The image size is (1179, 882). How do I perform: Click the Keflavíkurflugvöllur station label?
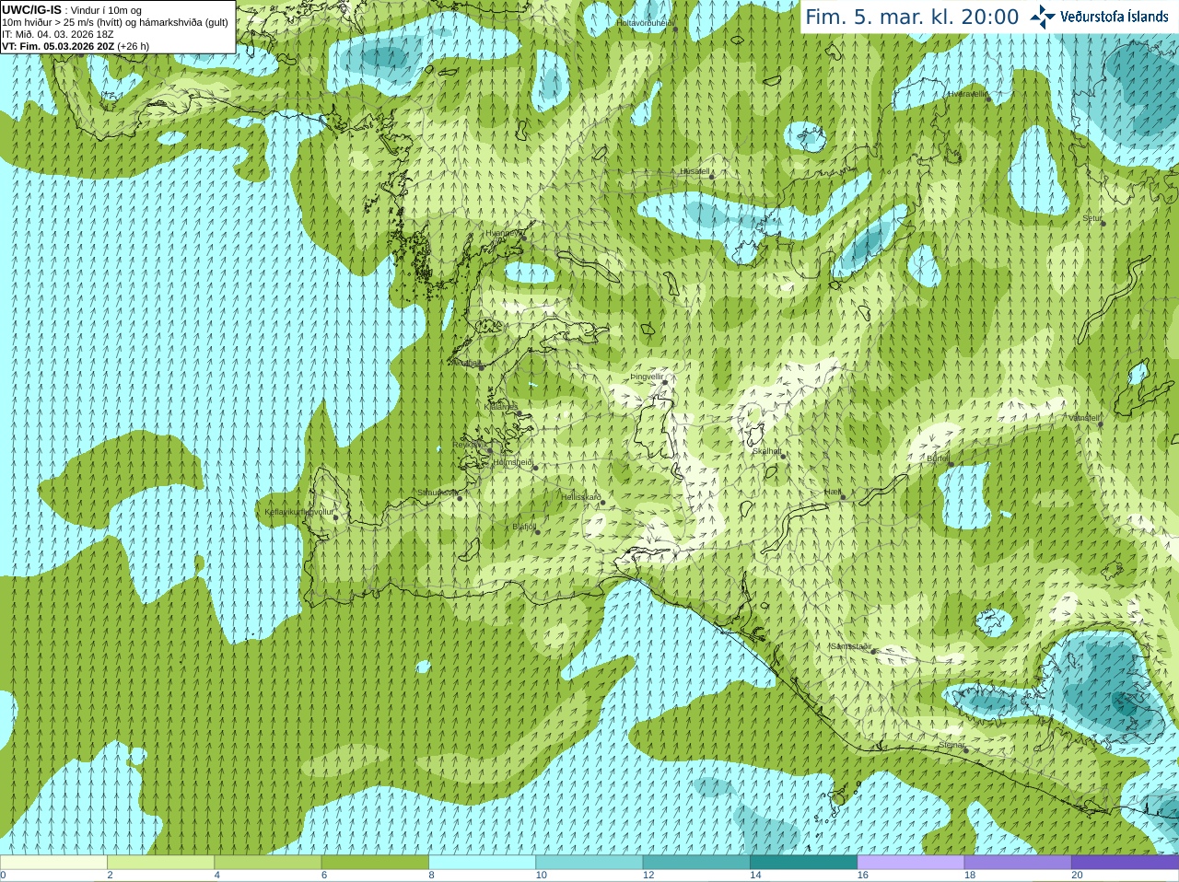[299, 512]
